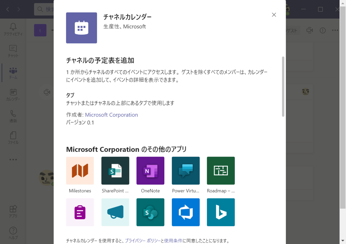Open the OneNote app tile
346x244 pixels.
click(x=151, y=171)
